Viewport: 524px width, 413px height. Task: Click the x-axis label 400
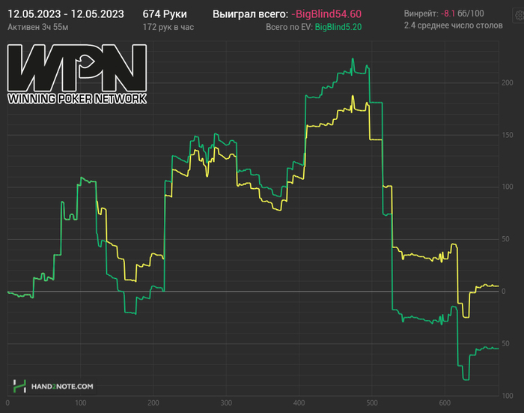coord(299,403)
